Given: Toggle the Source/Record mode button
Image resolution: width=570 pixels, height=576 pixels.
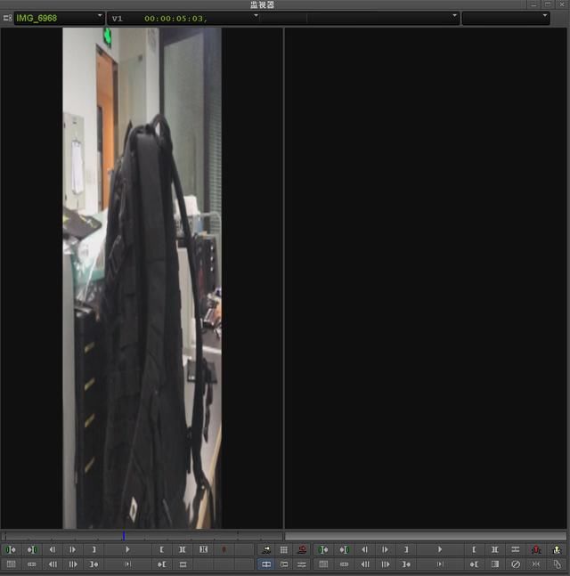Looking at the screenshot, I should [x=266, y=564].
